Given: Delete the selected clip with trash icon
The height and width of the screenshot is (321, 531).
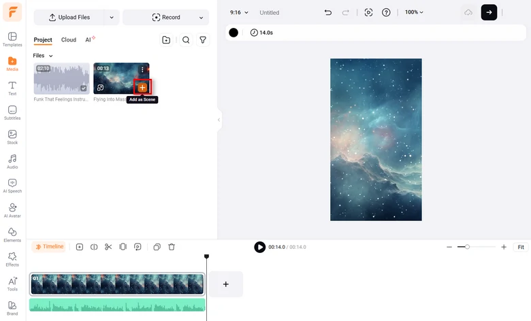Looking at the screenshot, I should pyautogui.click(x=172, y=247).
